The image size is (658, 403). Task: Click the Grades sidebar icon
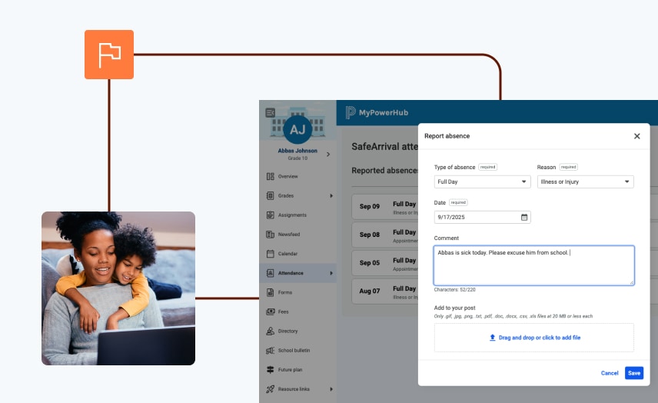tap(271, 195)
